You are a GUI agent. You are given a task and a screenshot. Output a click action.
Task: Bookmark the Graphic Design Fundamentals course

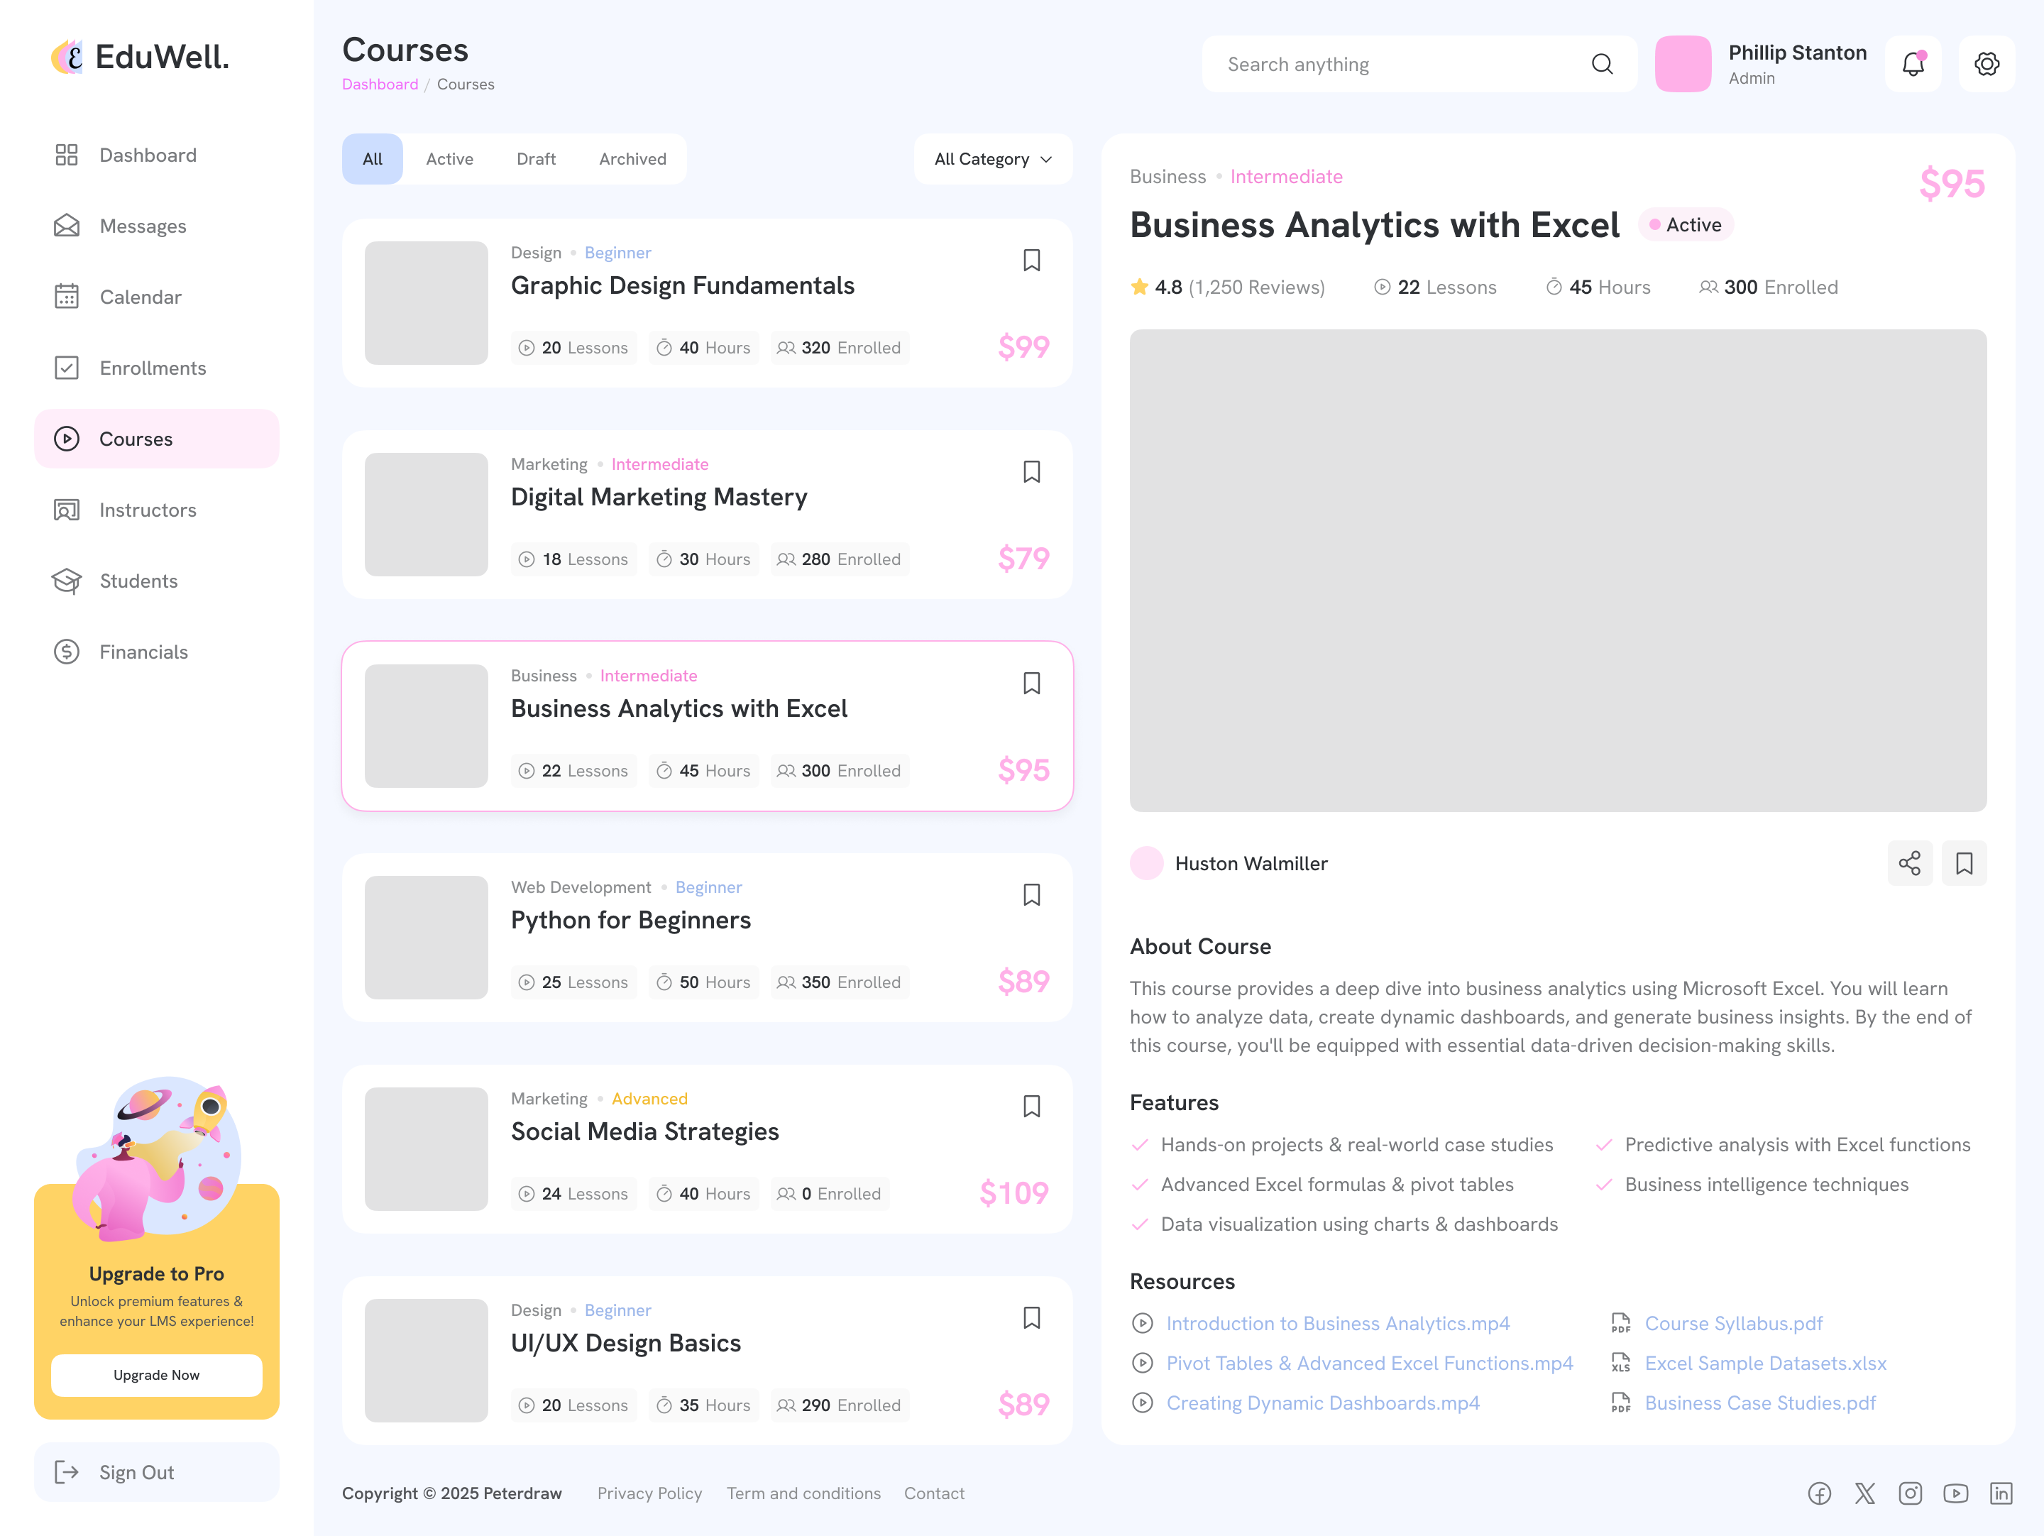pos(1031,260)
